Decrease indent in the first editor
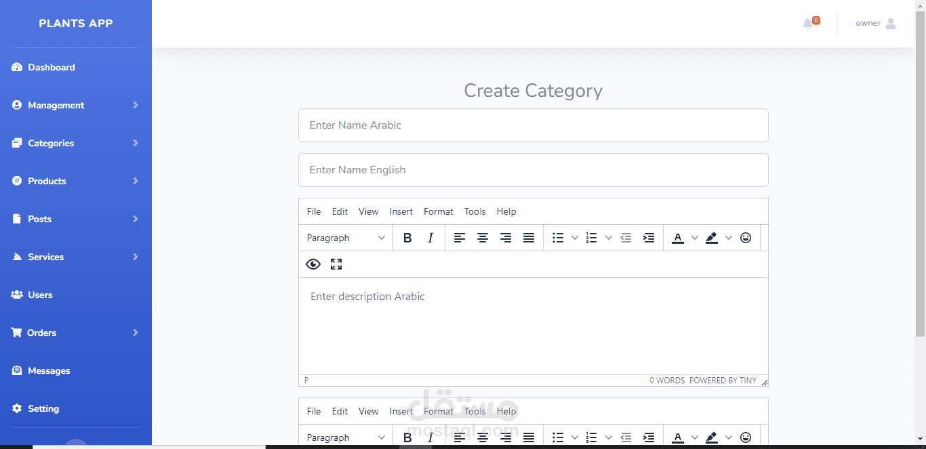This screenshot has height=449, width=926. point(626,238)
